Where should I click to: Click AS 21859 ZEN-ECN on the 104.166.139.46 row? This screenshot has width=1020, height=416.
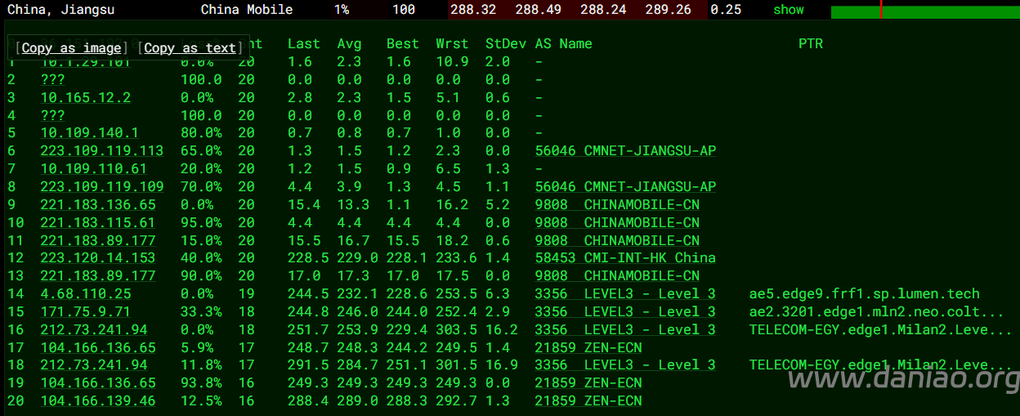click(588, 401)
